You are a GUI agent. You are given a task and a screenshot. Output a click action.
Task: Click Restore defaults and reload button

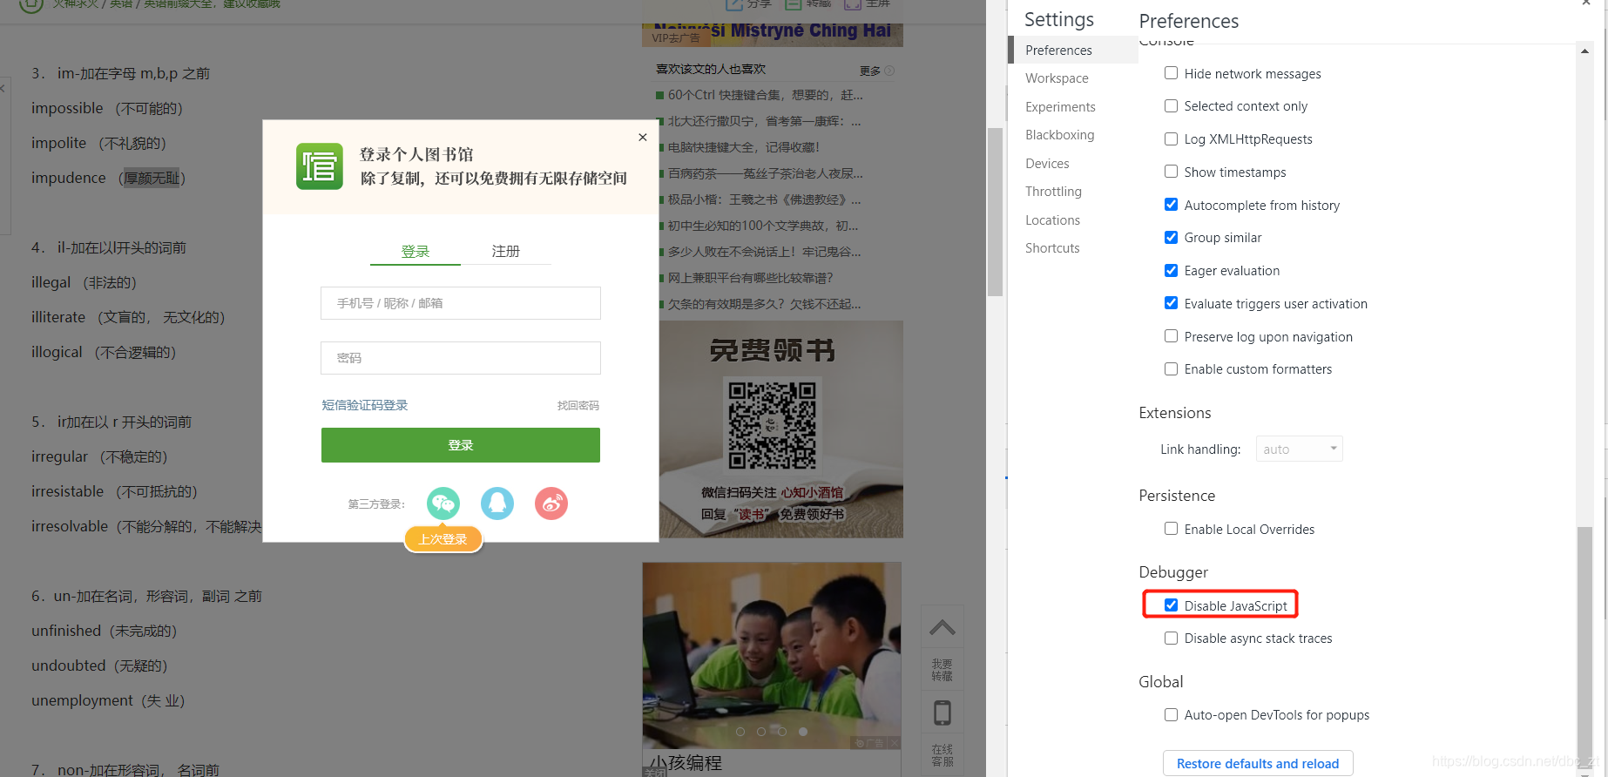(x=1258, y=763)
